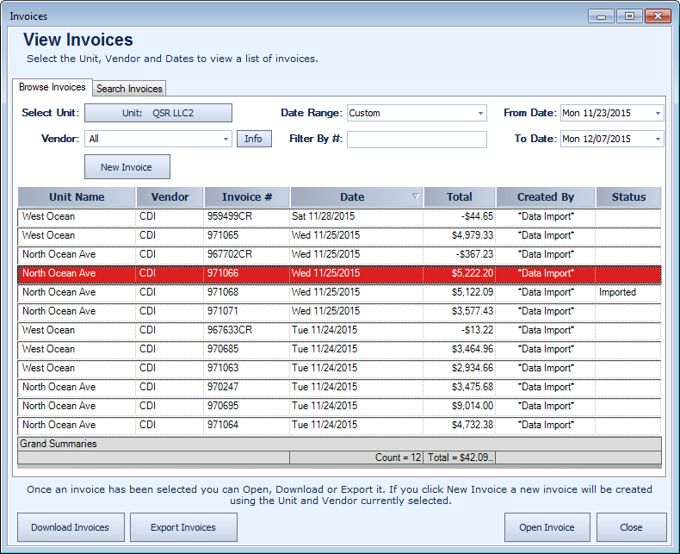
Task: Select the Browse Invoices tab
Action: pos(53,87)
